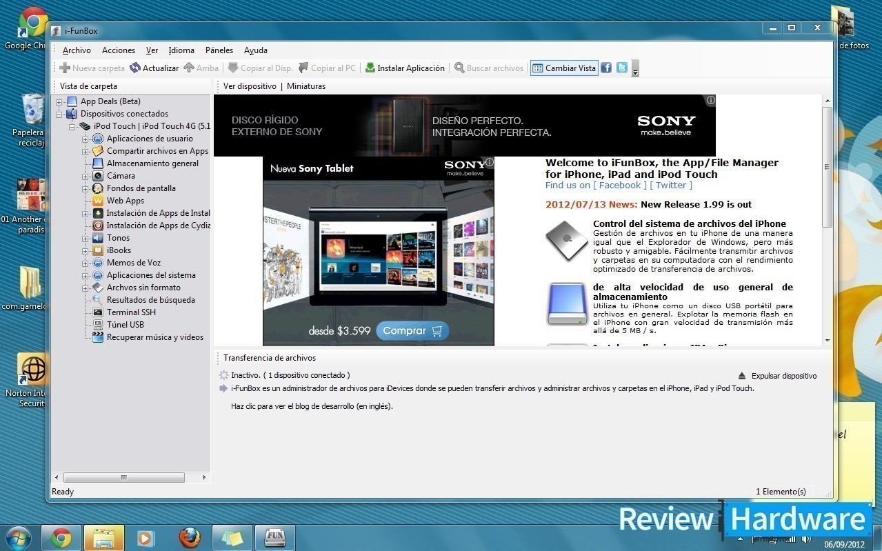
Task: Open Túnel USB tree item
Action: point(125,325)
